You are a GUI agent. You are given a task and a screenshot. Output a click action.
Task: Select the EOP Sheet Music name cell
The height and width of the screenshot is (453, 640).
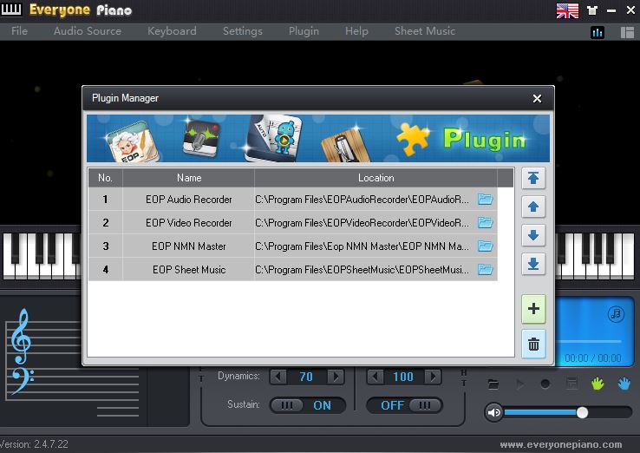[x=188, y=270]
